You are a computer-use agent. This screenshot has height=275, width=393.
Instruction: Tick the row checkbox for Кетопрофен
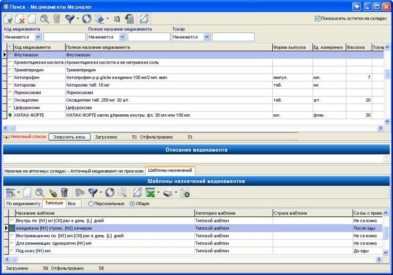10,77
